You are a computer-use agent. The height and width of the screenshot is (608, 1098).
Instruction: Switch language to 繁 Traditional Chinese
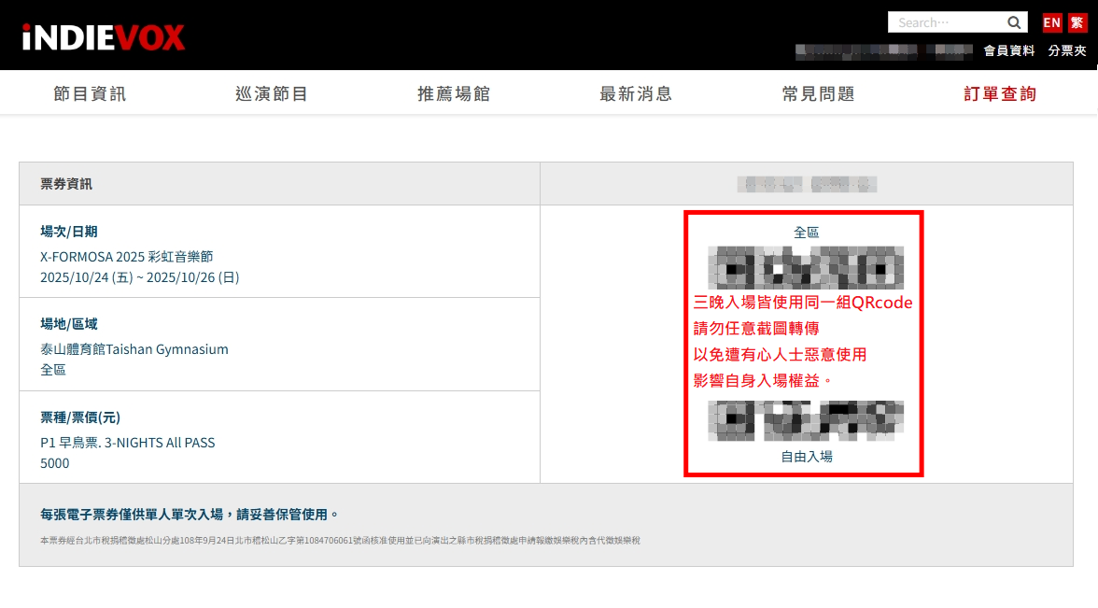click(x=1077, y=22)
